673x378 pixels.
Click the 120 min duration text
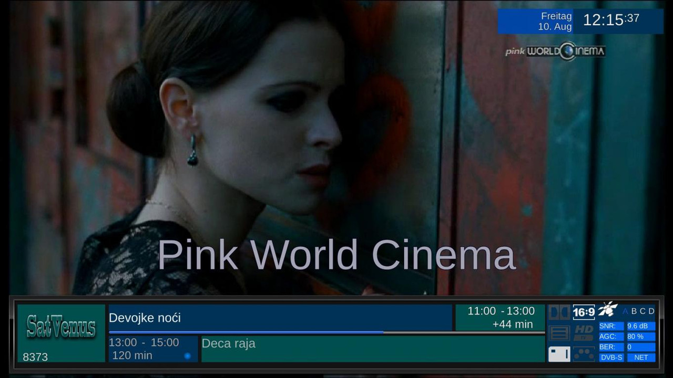[132, 355]
